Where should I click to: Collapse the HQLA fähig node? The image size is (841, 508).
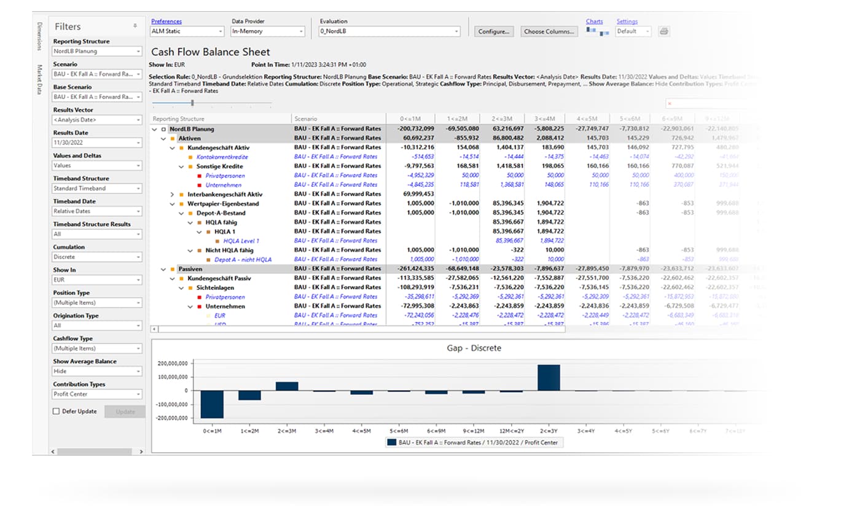(190, 222)
